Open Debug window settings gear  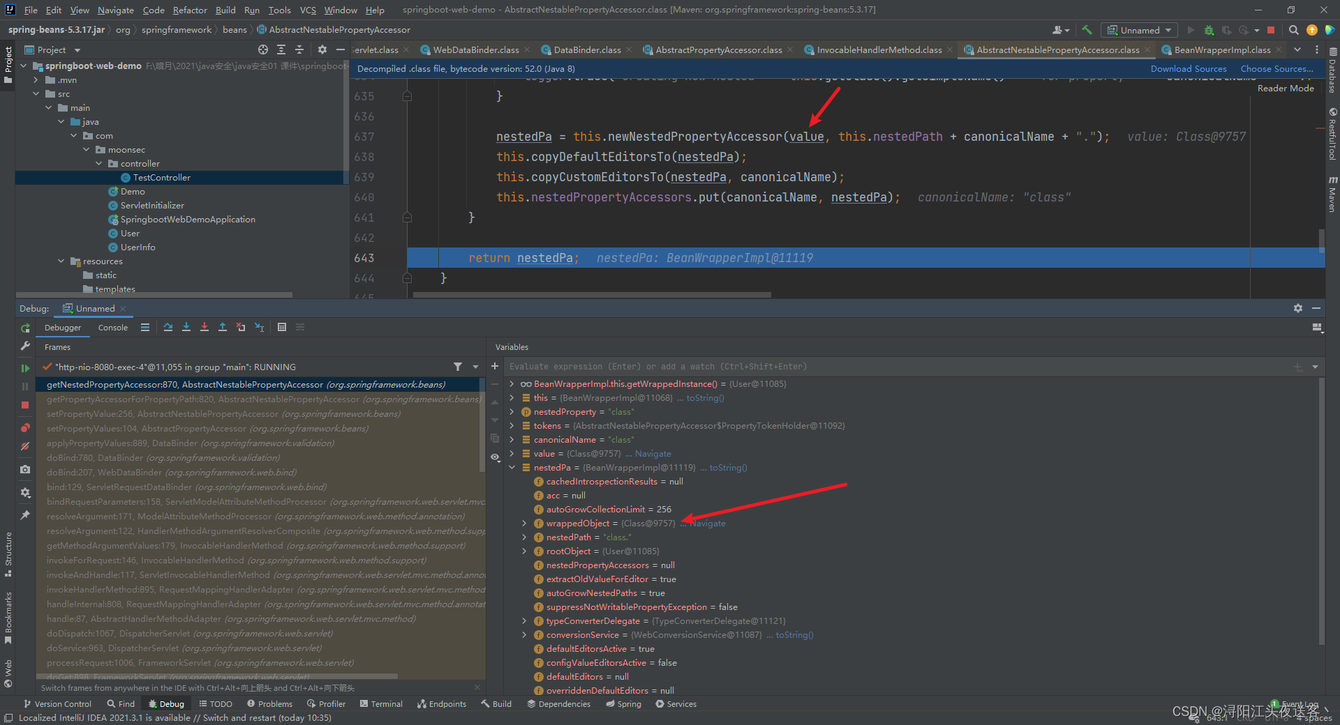click(1298, 308)
